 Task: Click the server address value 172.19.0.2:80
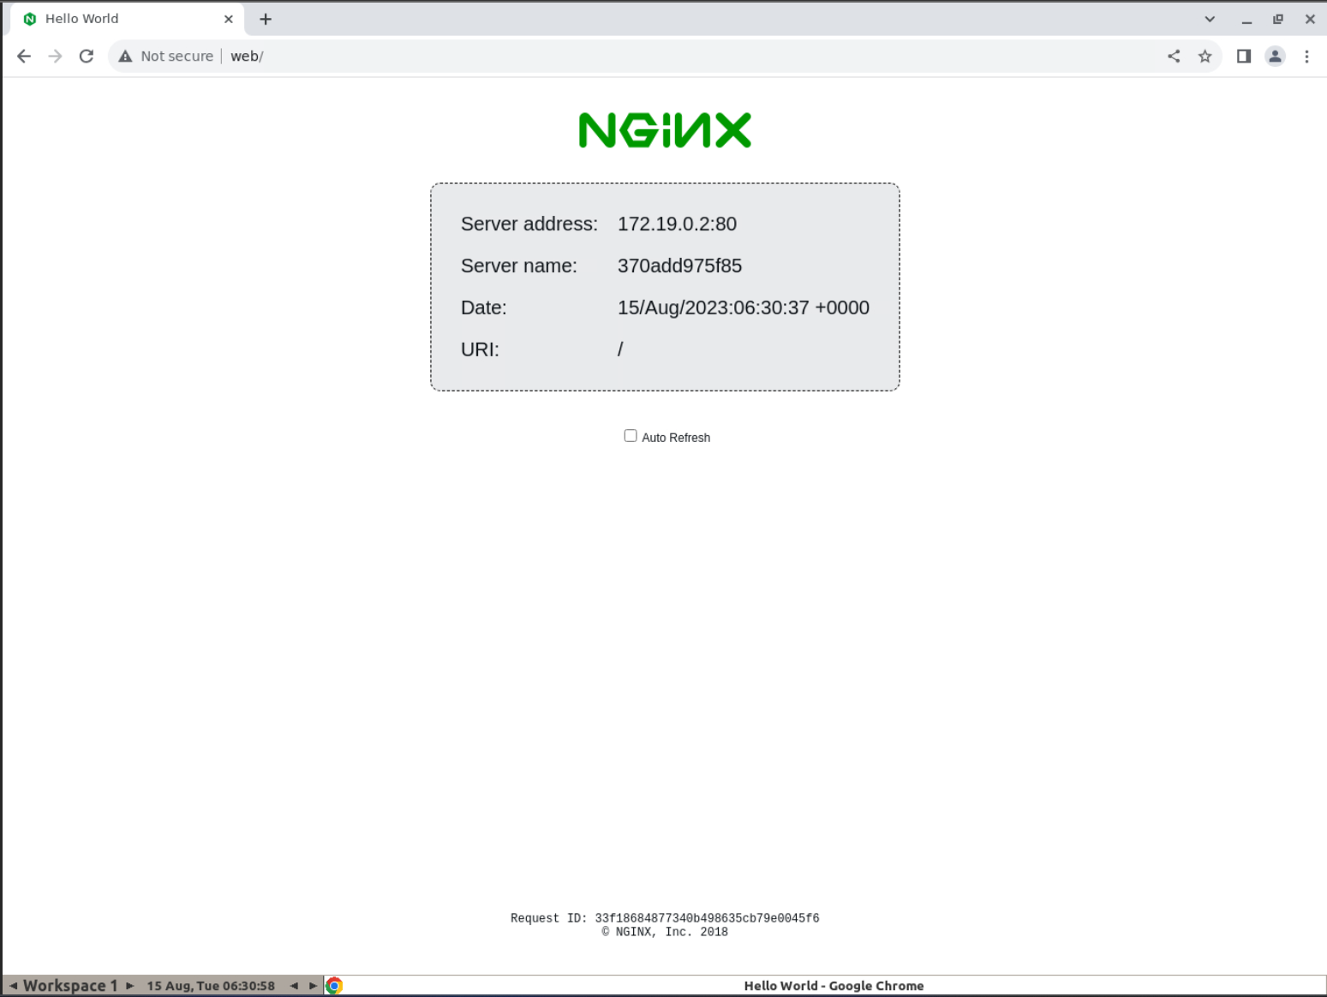[677, 224]
